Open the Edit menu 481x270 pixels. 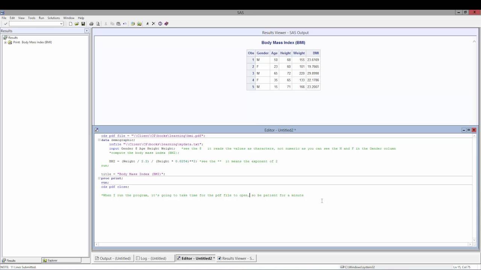[x=12, y=18]
